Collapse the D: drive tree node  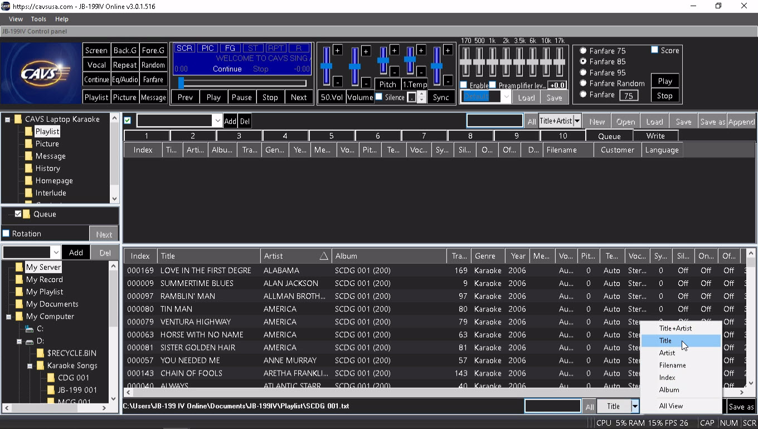pos(19,341)
